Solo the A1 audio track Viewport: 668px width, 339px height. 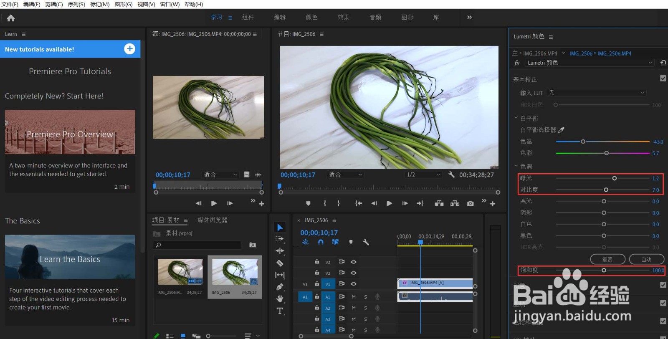click(366, 297)
